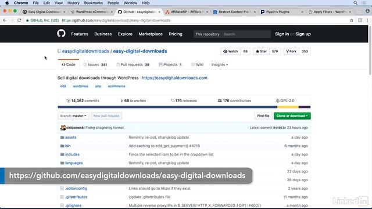Open the Projects tab
The image size is (372, 209).
pyautogui.click(x=170, y=64)
